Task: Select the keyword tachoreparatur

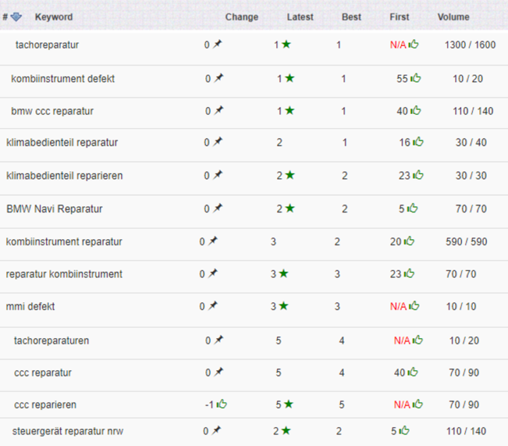Action: tap(47, 45)
